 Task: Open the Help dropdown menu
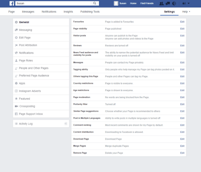pyautogui.click(x=186, y=12)
